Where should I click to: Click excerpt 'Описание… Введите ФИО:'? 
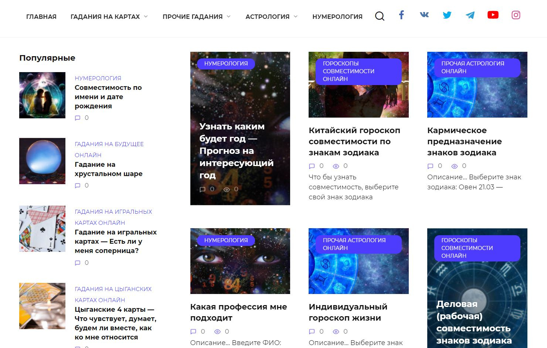pyautogui.click(x=236, y=343)
